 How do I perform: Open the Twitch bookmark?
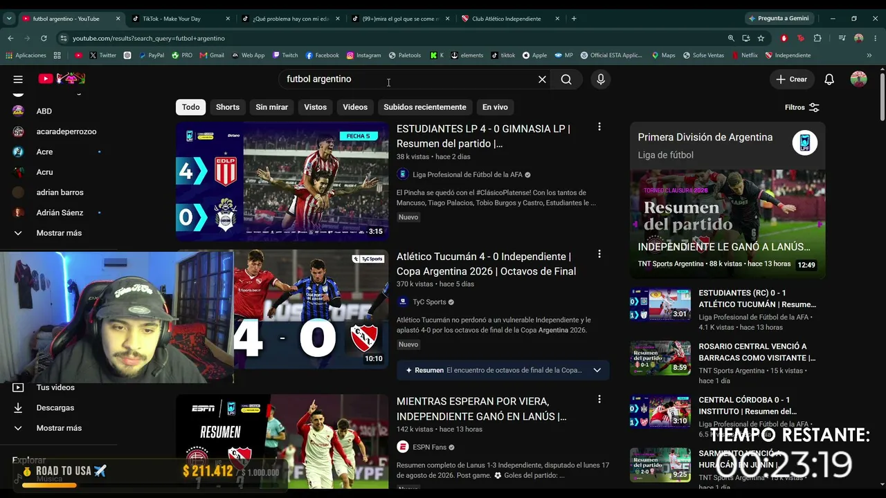pos(285,55)
